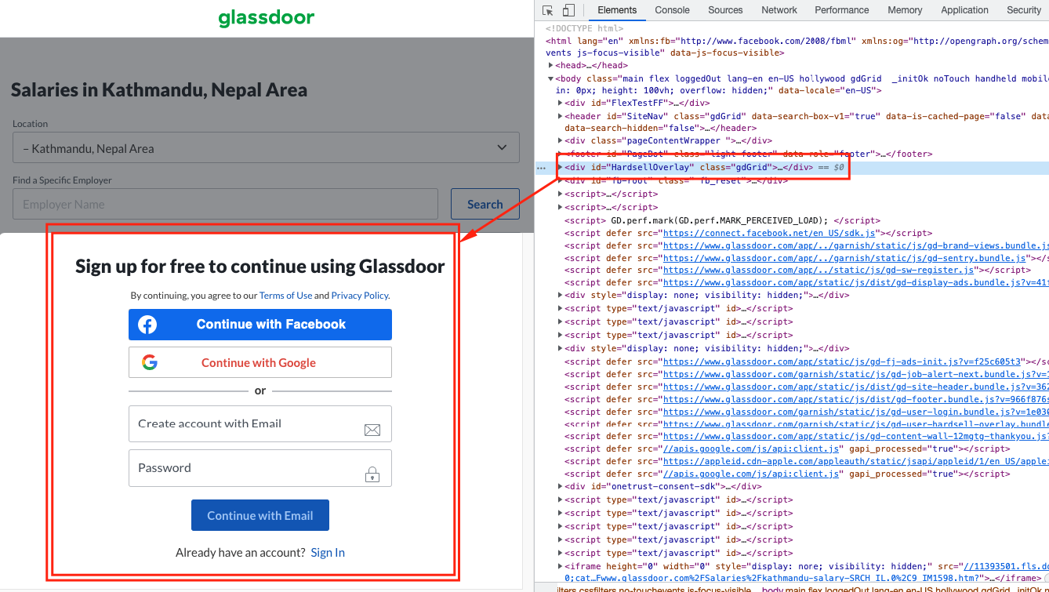
Task: Click the Facebook logo icon in the signup modal
Action: tap(147, 325)
